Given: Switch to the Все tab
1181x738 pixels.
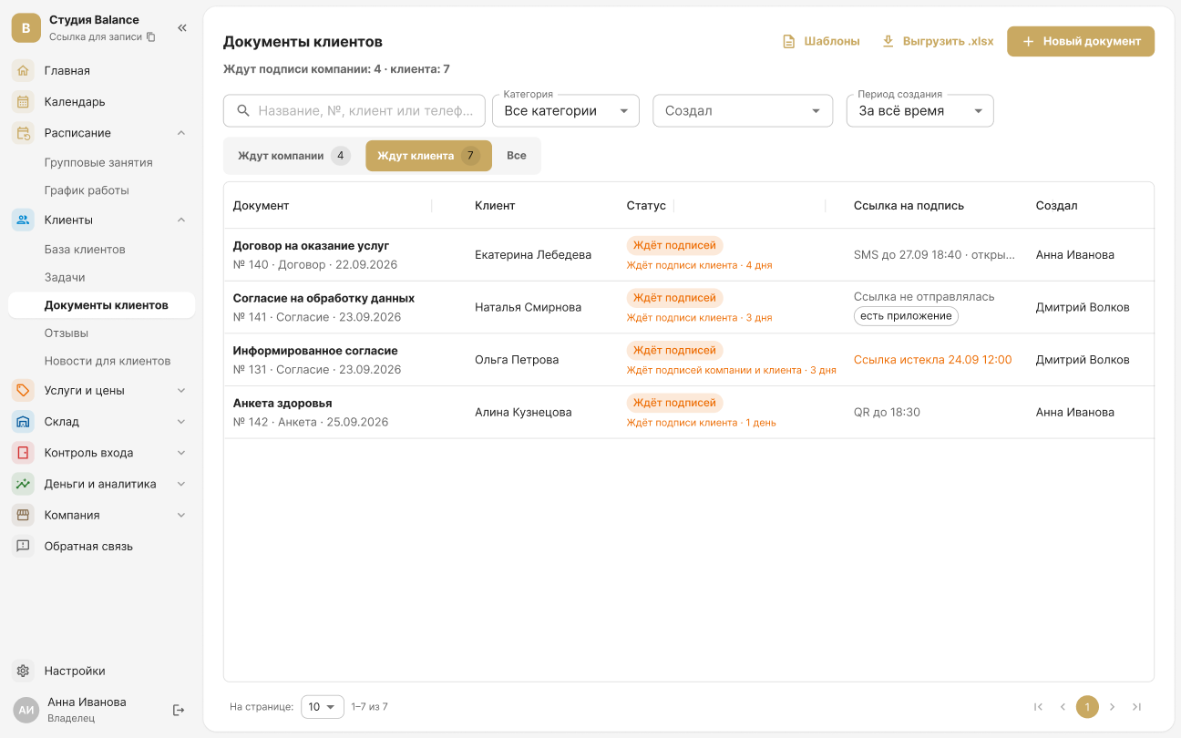Looking at the screenshot, I should 517,156.
